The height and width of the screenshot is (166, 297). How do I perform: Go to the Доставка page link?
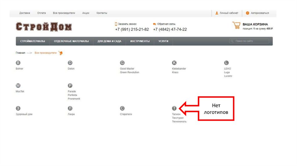25,13
